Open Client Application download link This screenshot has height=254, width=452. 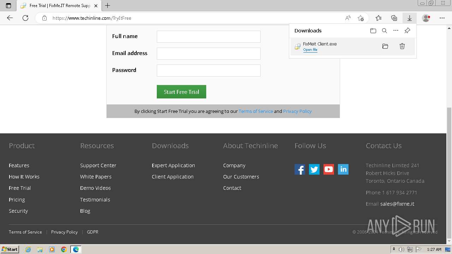point(173,177)
